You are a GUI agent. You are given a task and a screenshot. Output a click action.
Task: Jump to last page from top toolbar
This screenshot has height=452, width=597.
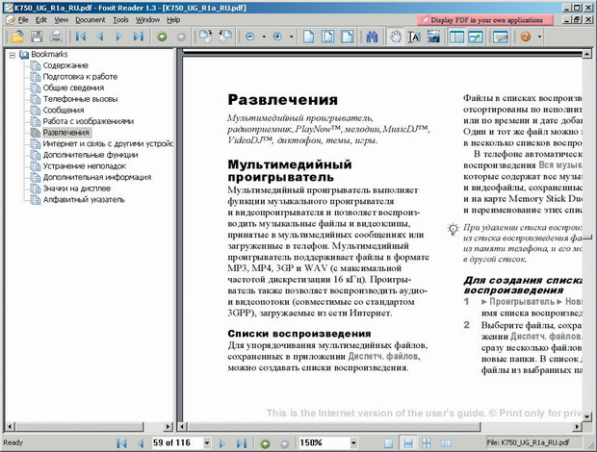click(139, 37)
